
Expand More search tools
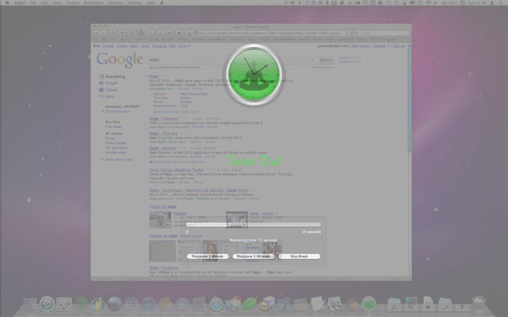[x=119, y=160]
